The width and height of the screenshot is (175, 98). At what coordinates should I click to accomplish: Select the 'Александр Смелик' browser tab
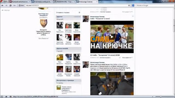coord(87,2)
